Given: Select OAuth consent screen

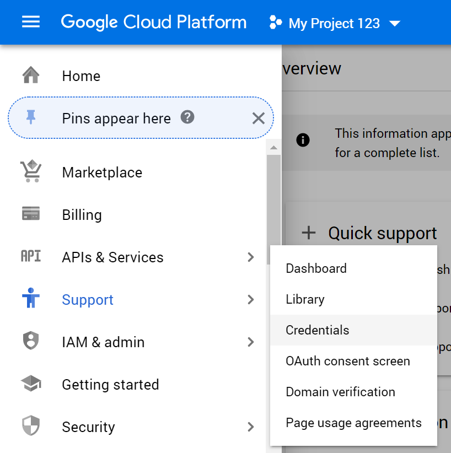Looking at the screenshot, I should pos(353,361).
